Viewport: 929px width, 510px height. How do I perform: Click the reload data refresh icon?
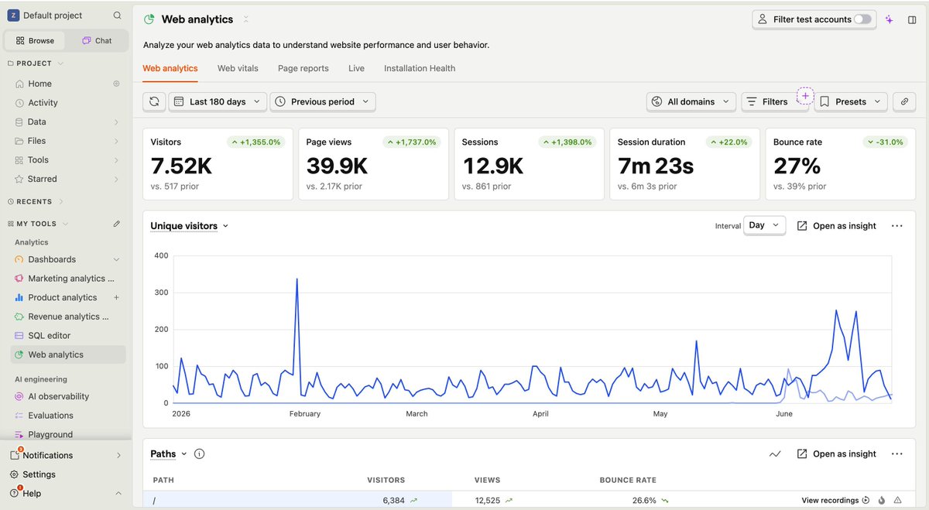point(154,101)
